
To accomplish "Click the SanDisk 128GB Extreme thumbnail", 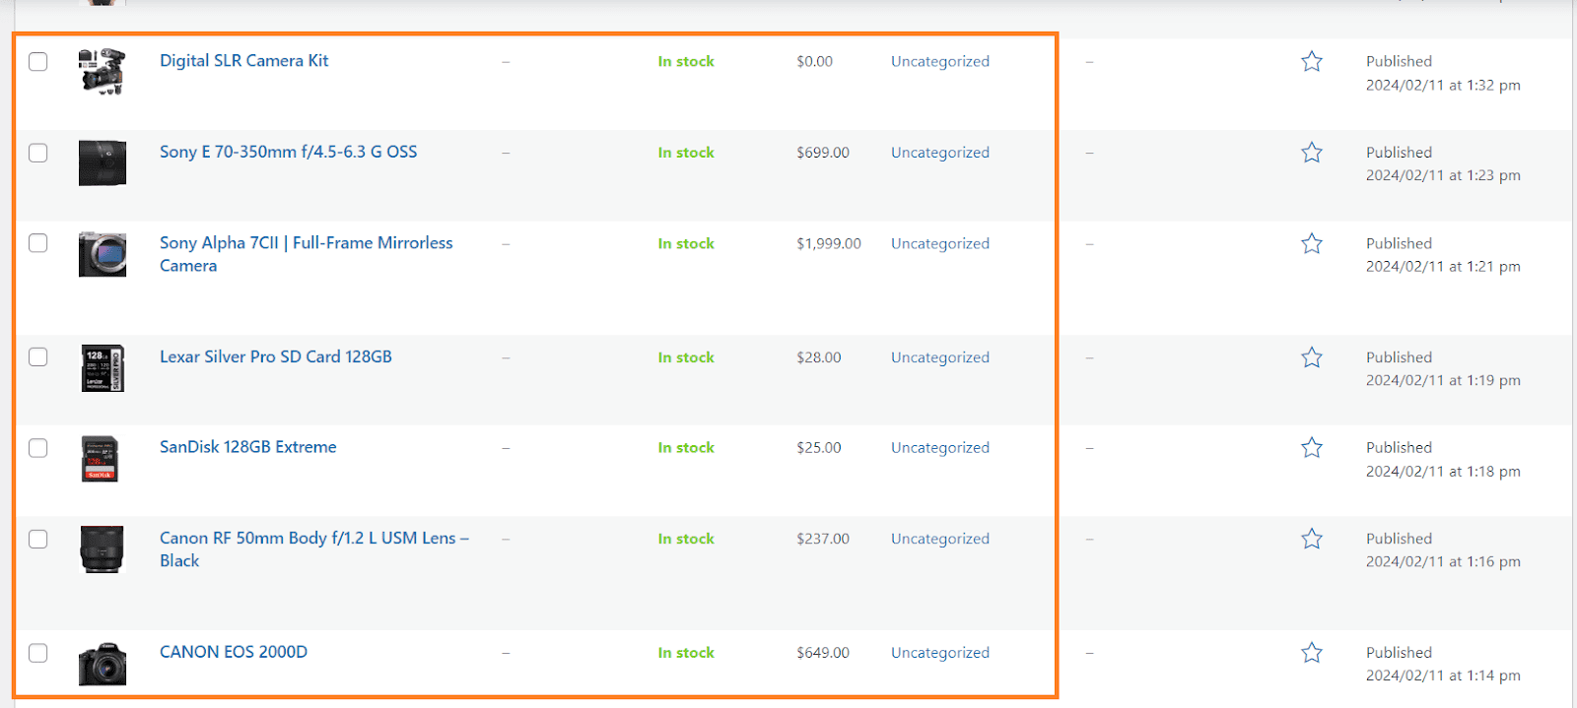I will (103, 459).
